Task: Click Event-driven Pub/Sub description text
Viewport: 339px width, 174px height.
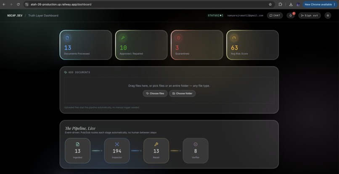Action: (111, 132)
